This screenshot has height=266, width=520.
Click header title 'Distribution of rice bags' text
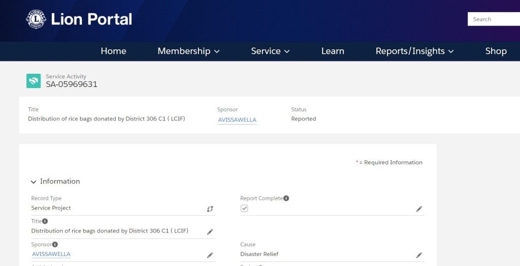click(x=107, y=119)
